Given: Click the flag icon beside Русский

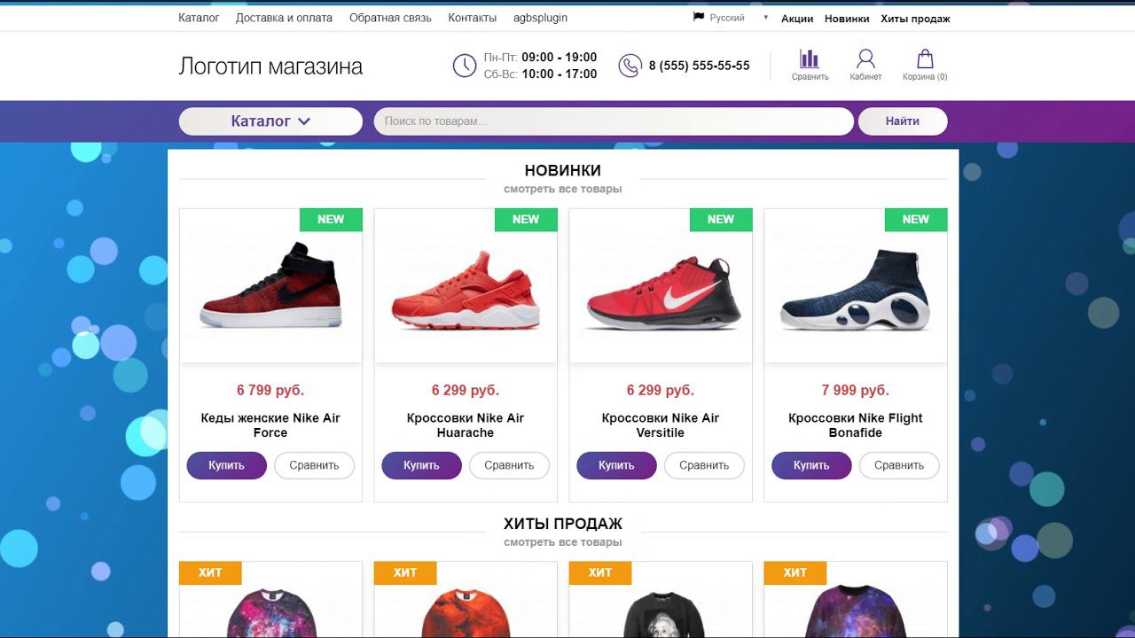Looking at the screenshot, I should click(x=699, y=17).
